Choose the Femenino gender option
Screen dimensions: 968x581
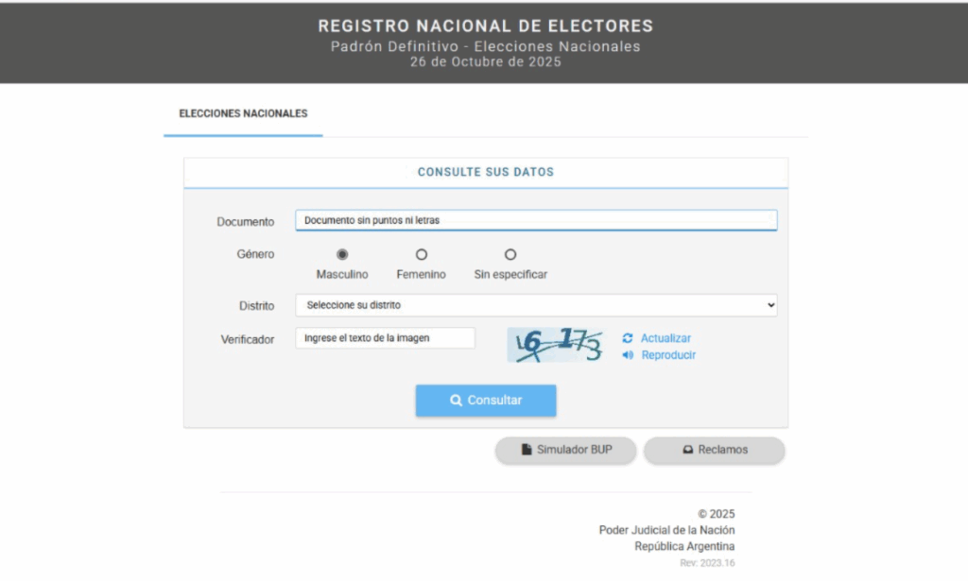tap(422, 254)
